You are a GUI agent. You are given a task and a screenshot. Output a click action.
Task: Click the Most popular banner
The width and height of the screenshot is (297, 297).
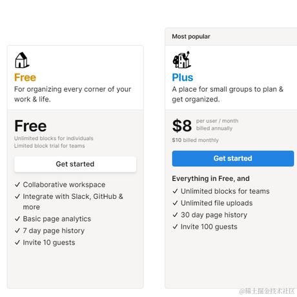pos(231,37)
